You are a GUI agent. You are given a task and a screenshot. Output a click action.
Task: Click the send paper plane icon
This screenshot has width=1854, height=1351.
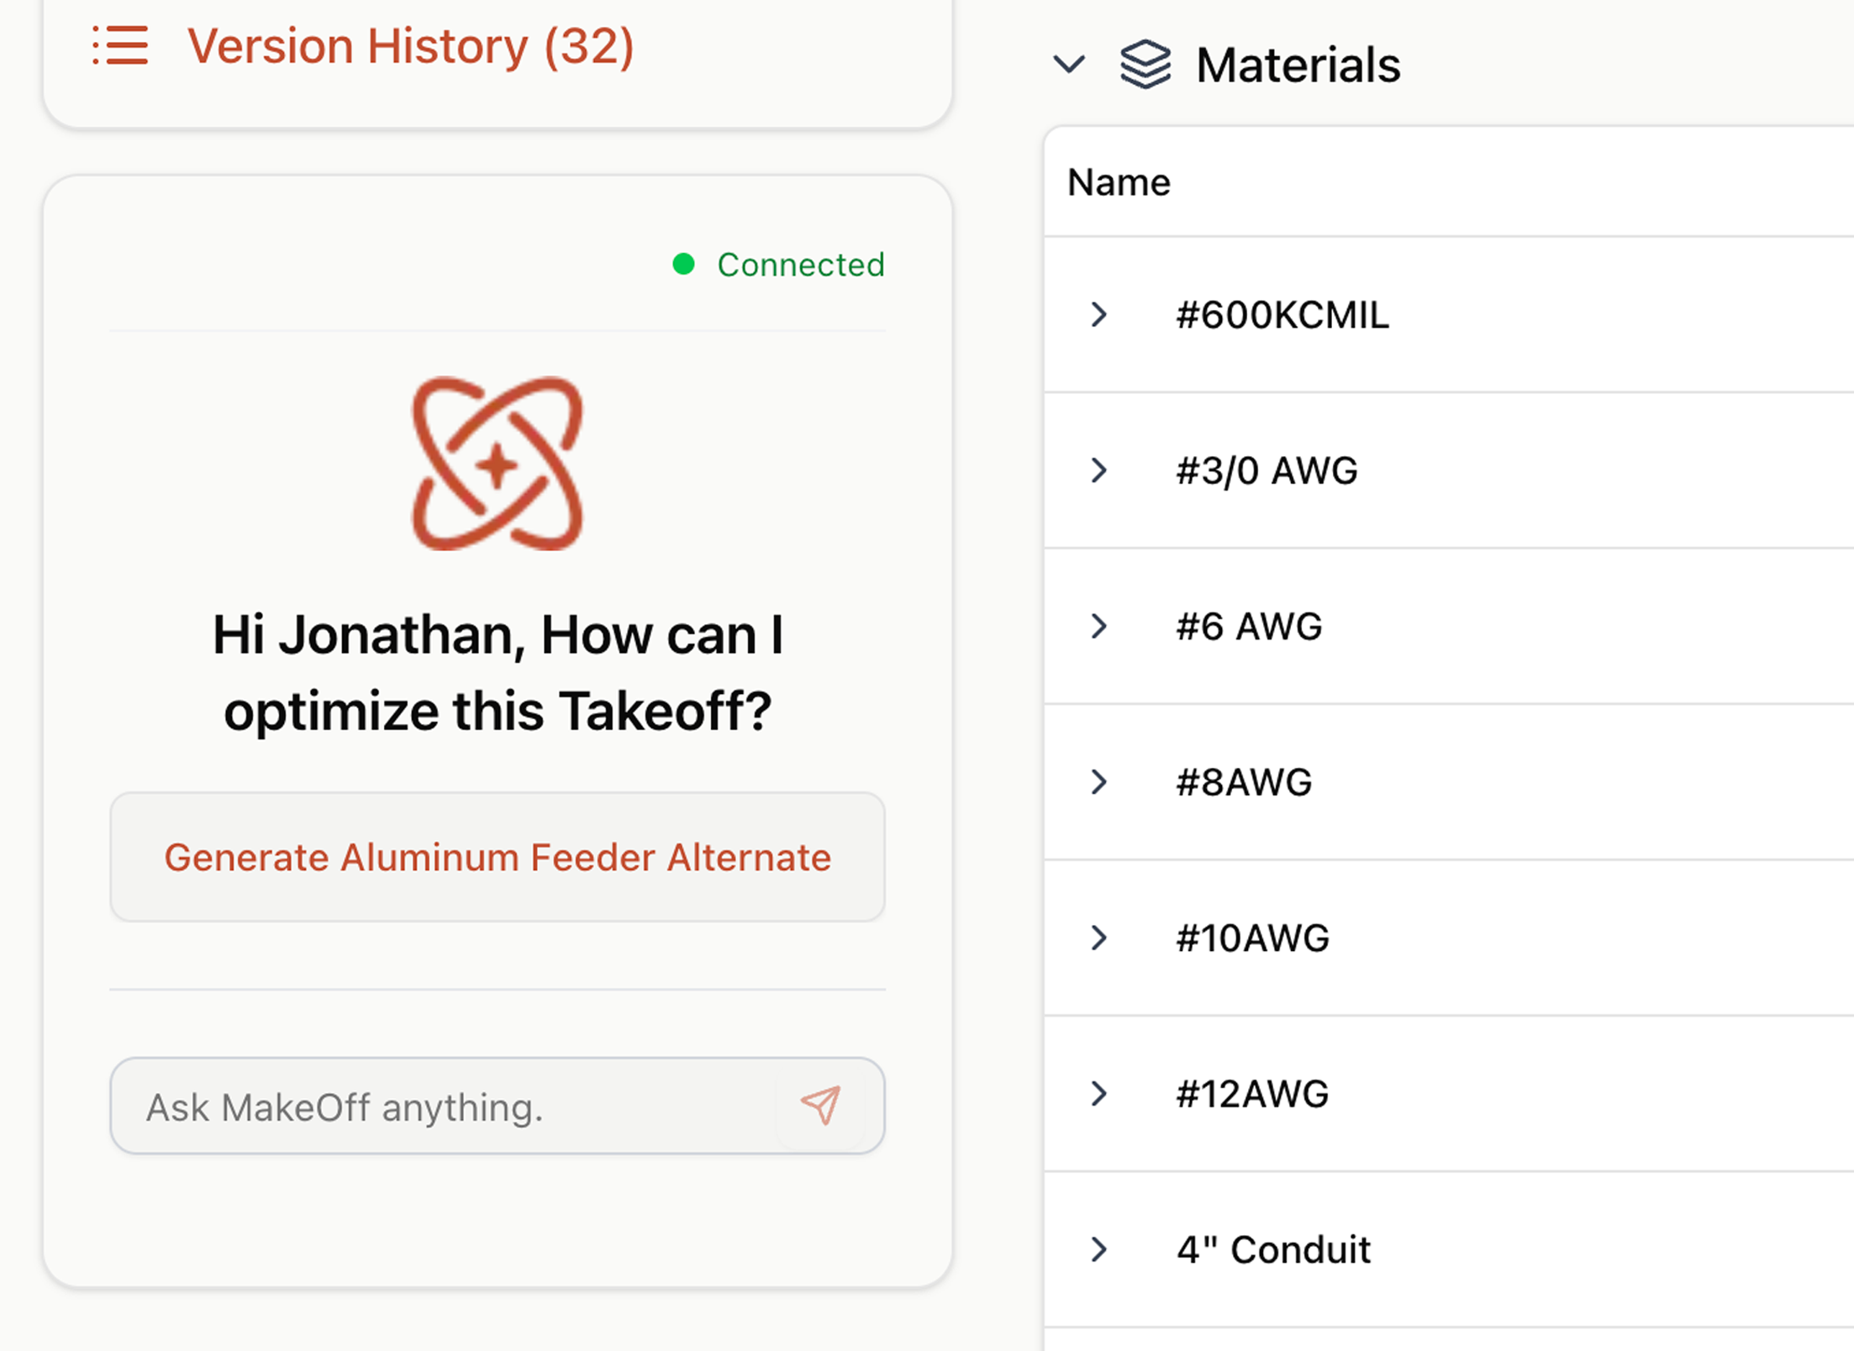point(821,1106)
